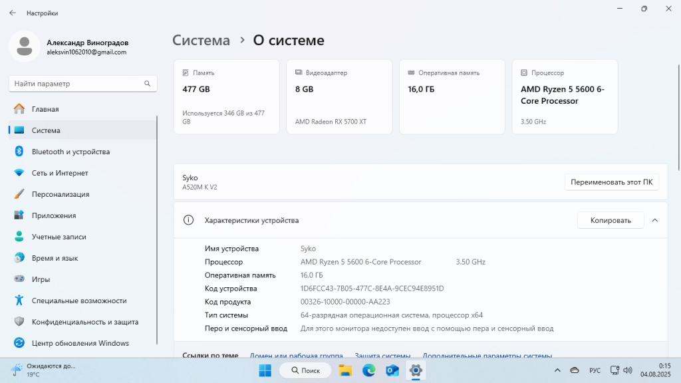The image size is (681, 383).
Task: Open the clock and date 0:15
Action: tap(655, 370)
